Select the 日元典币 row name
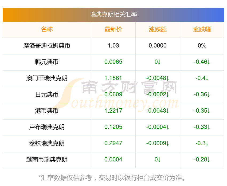The image size is (227, 186). (47, 94)
